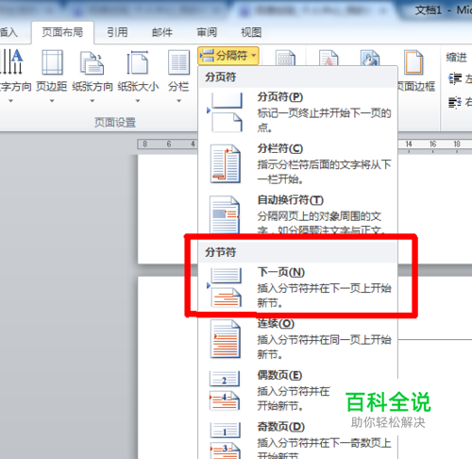Select 下一页(N) section break
Viewport: 472px width, 459px height.
pos(297,287)
